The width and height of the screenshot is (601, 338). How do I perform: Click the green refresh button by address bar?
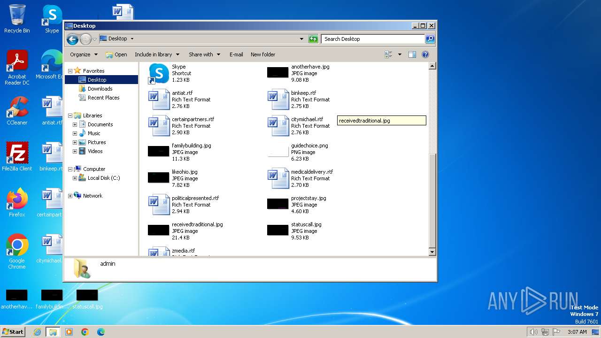point(313,39)
